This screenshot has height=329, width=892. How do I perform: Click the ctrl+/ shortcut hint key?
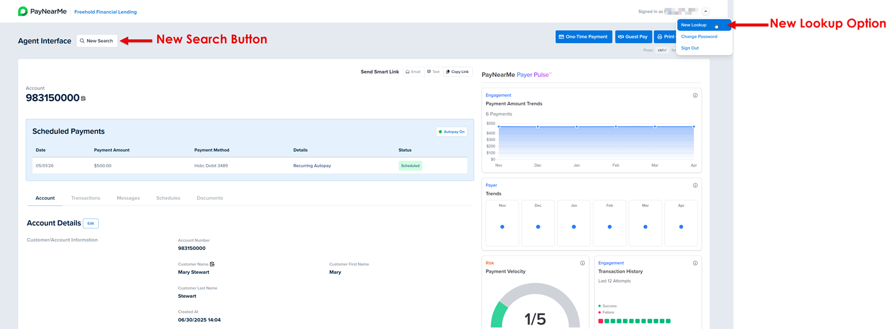pyautogui.click(x=662, y=50)
